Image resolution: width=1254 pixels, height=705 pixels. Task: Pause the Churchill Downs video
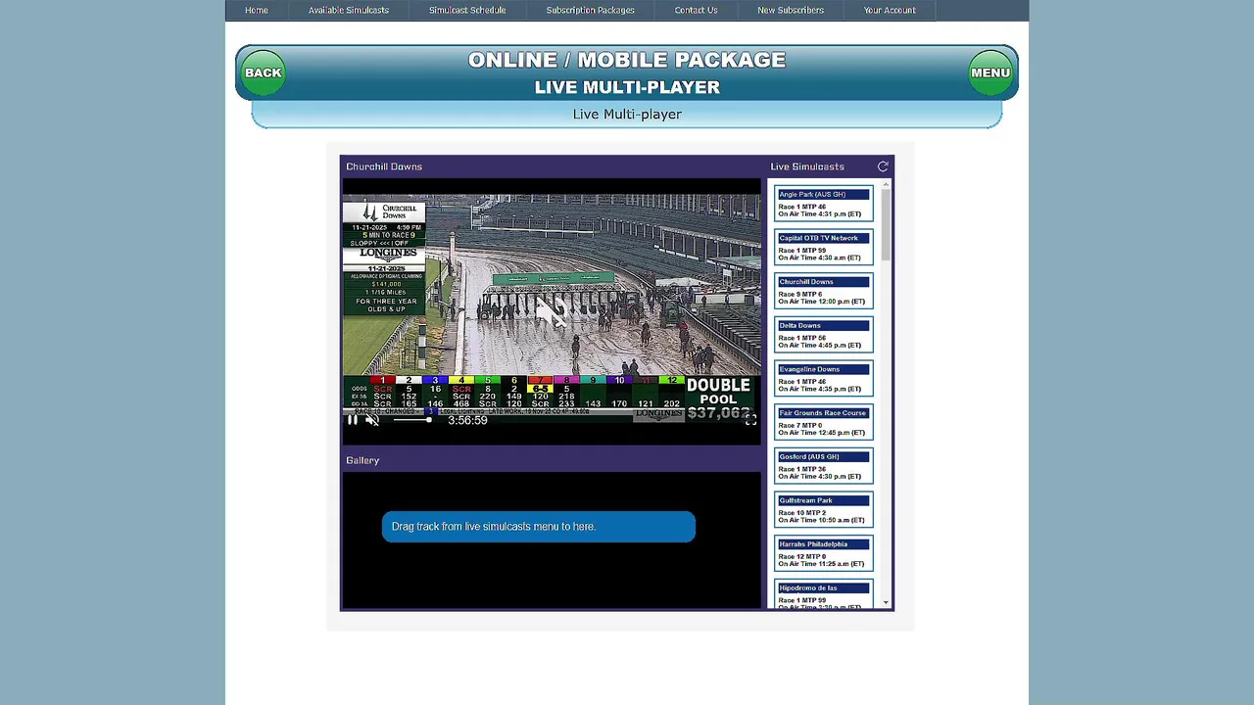[353, 420]
